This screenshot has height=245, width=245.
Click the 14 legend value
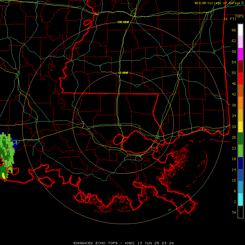[234, 170]
